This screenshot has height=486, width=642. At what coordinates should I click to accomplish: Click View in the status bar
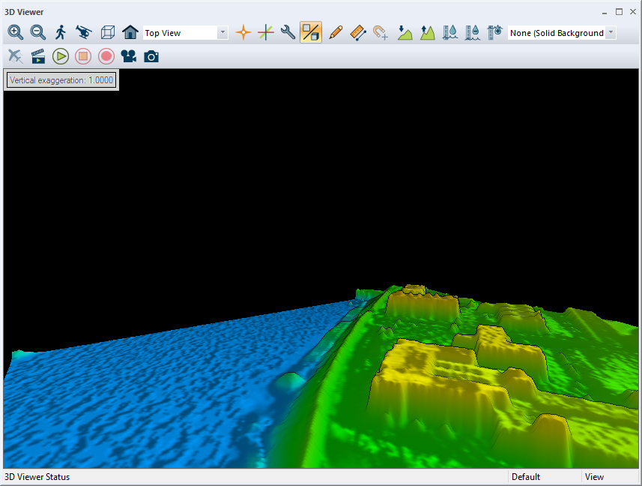pyautogui.click(x=594, y=477)
